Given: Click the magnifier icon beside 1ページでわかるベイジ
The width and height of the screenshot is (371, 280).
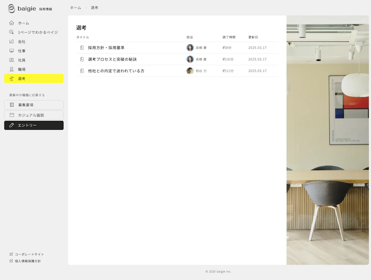Looking at the screenshot, I should (12, 32).
